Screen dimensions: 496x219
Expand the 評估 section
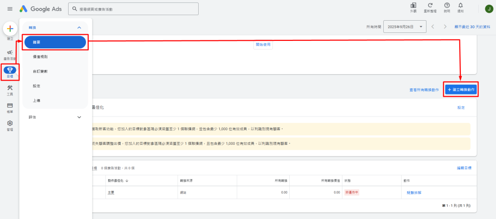click(x=79, y=117)
